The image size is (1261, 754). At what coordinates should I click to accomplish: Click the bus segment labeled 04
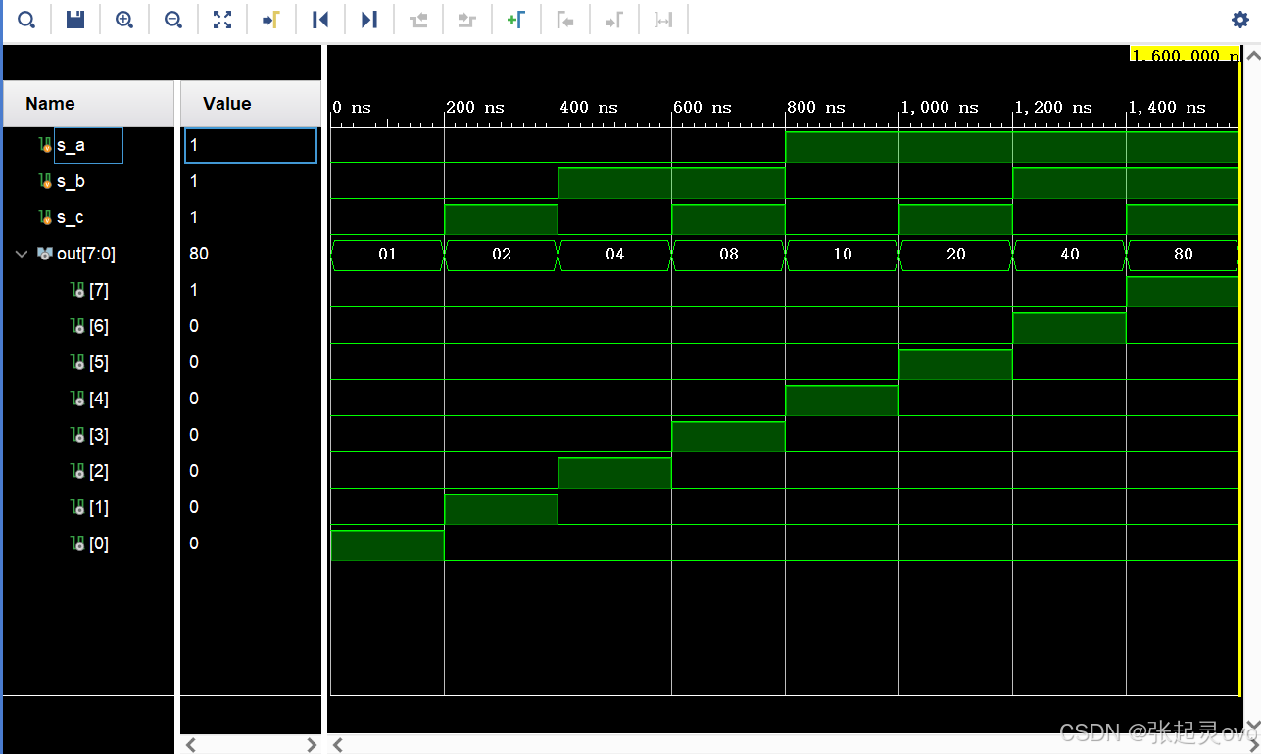pos(615,254)
